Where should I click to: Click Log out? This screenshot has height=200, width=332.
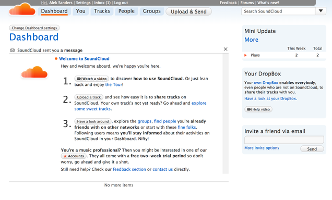[121, 3]
